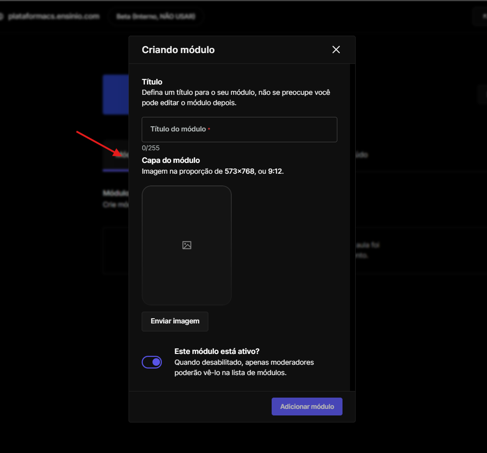Click the 'Criando módulo' dialog heading
The image size is (487, 453).
click(178, 50)
